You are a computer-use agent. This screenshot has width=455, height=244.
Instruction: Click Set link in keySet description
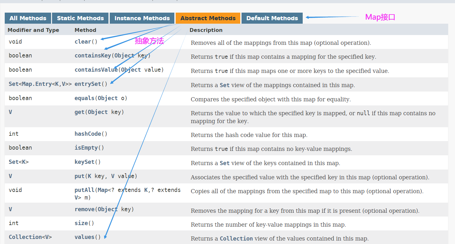(225, 163)
